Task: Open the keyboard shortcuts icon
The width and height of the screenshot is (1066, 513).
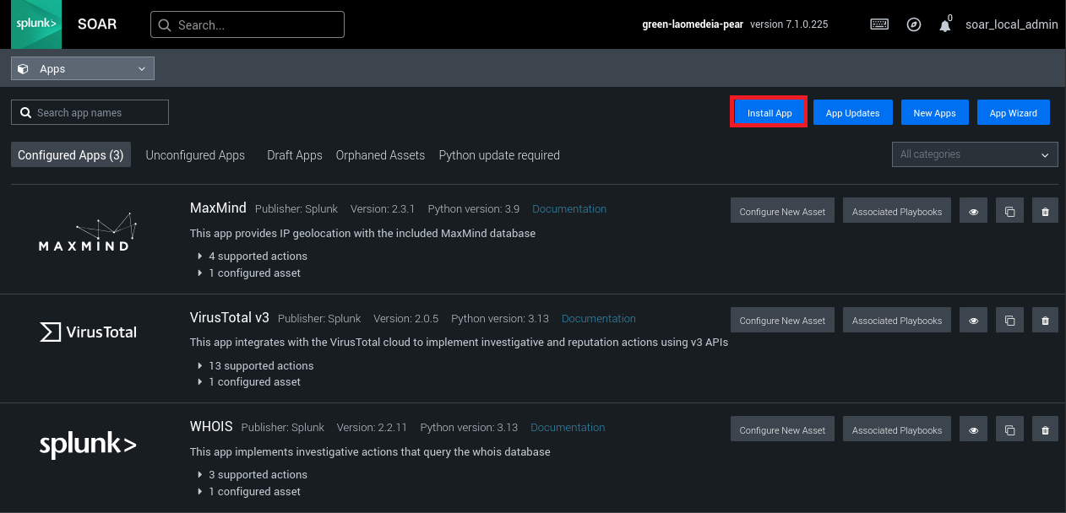Action: tap(879, 24)
